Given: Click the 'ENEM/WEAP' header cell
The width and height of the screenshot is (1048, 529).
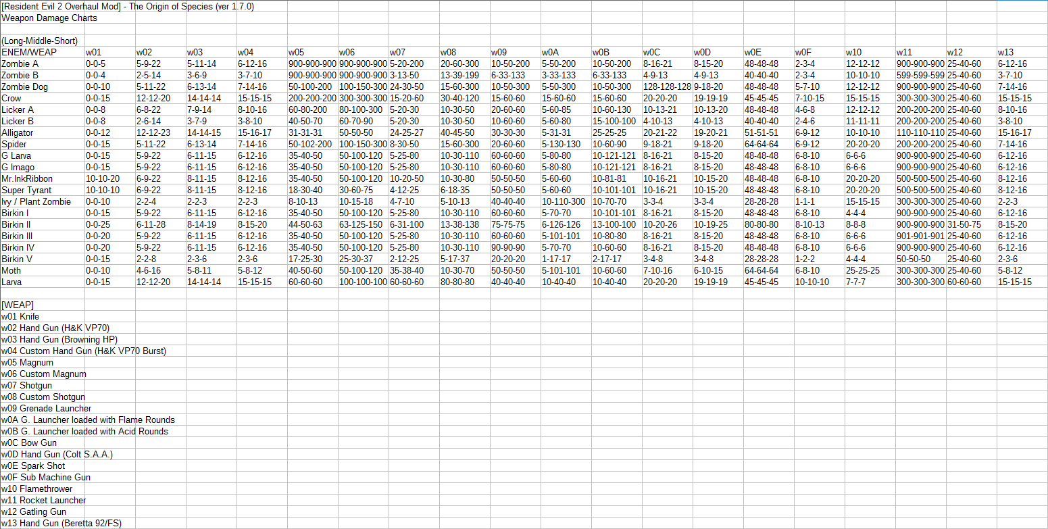Looking at the screenshot, I should tap(43, 52).
